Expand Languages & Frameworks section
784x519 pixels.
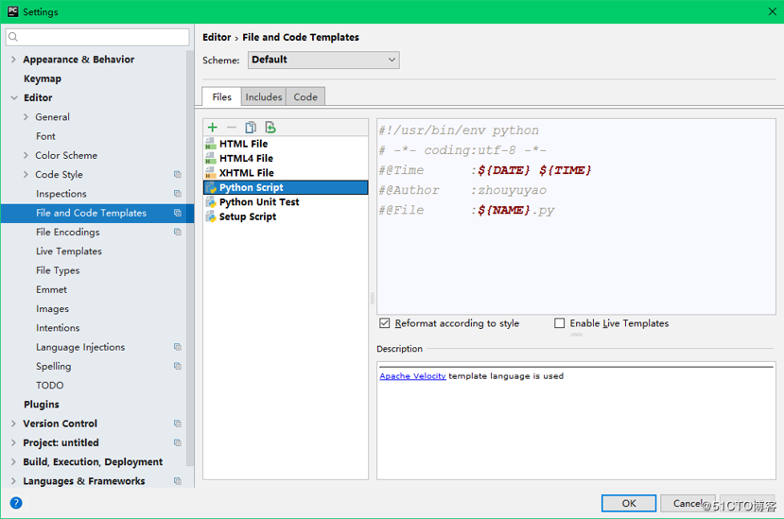click(13, 481)
